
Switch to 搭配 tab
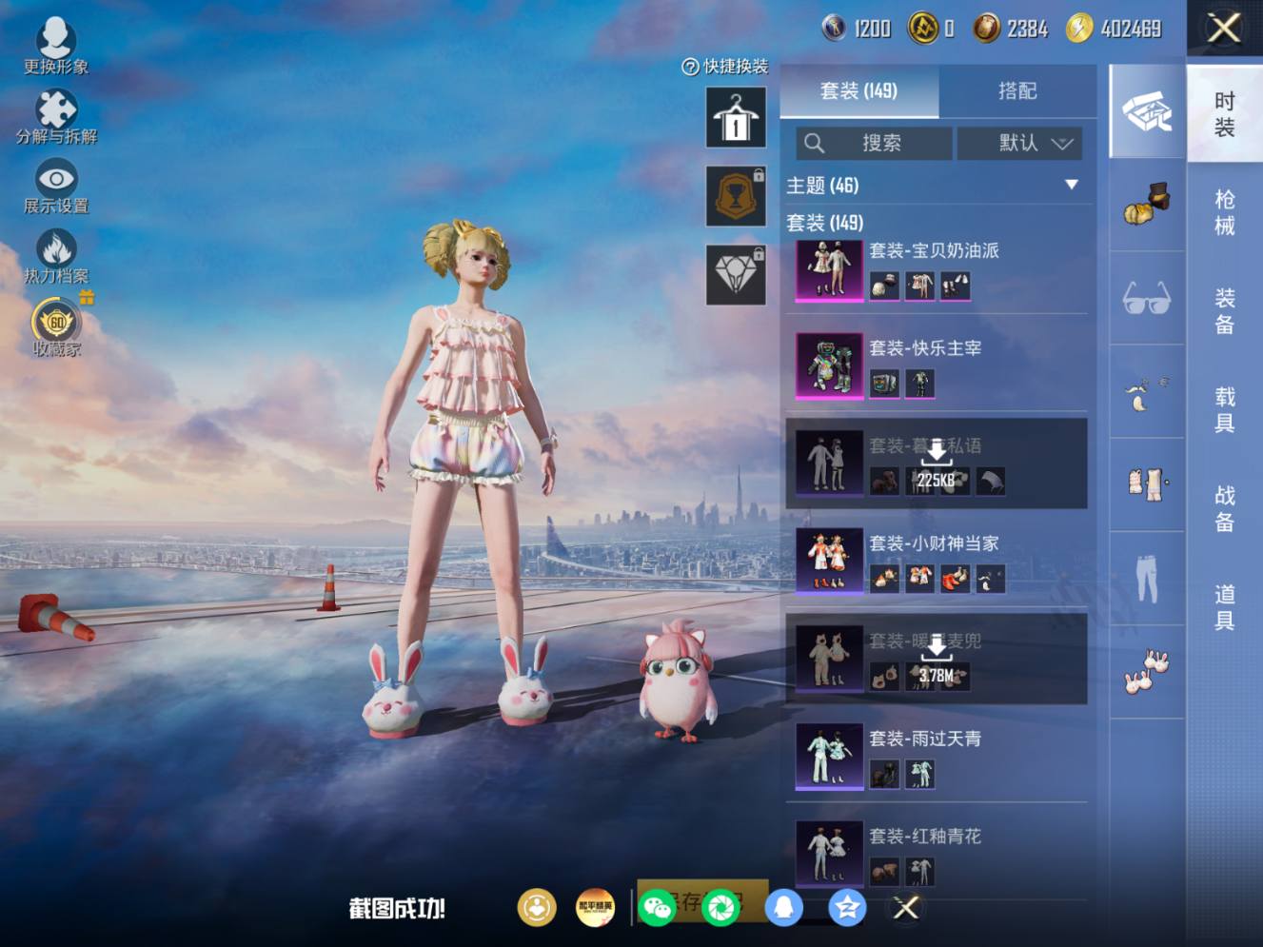point(1017,91)
